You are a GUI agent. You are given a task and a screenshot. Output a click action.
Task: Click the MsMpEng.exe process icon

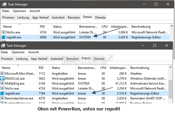point(2,83)
